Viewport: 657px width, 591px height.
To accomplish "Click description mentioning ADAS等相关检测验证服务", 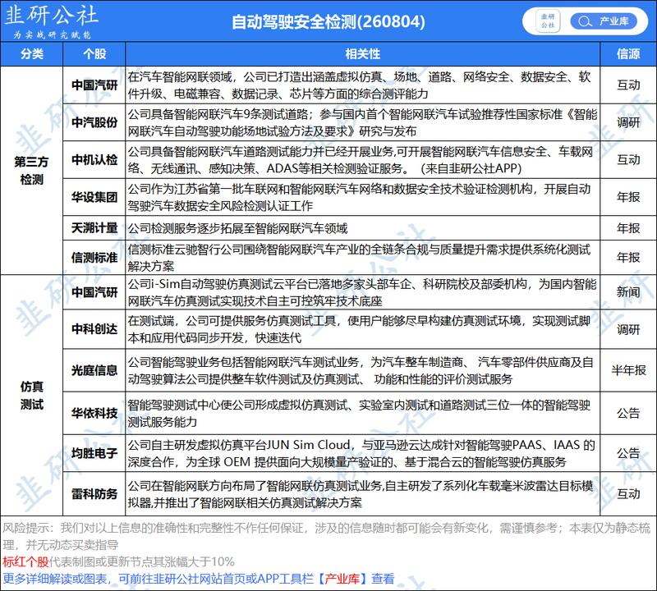I will coord(361,159).
